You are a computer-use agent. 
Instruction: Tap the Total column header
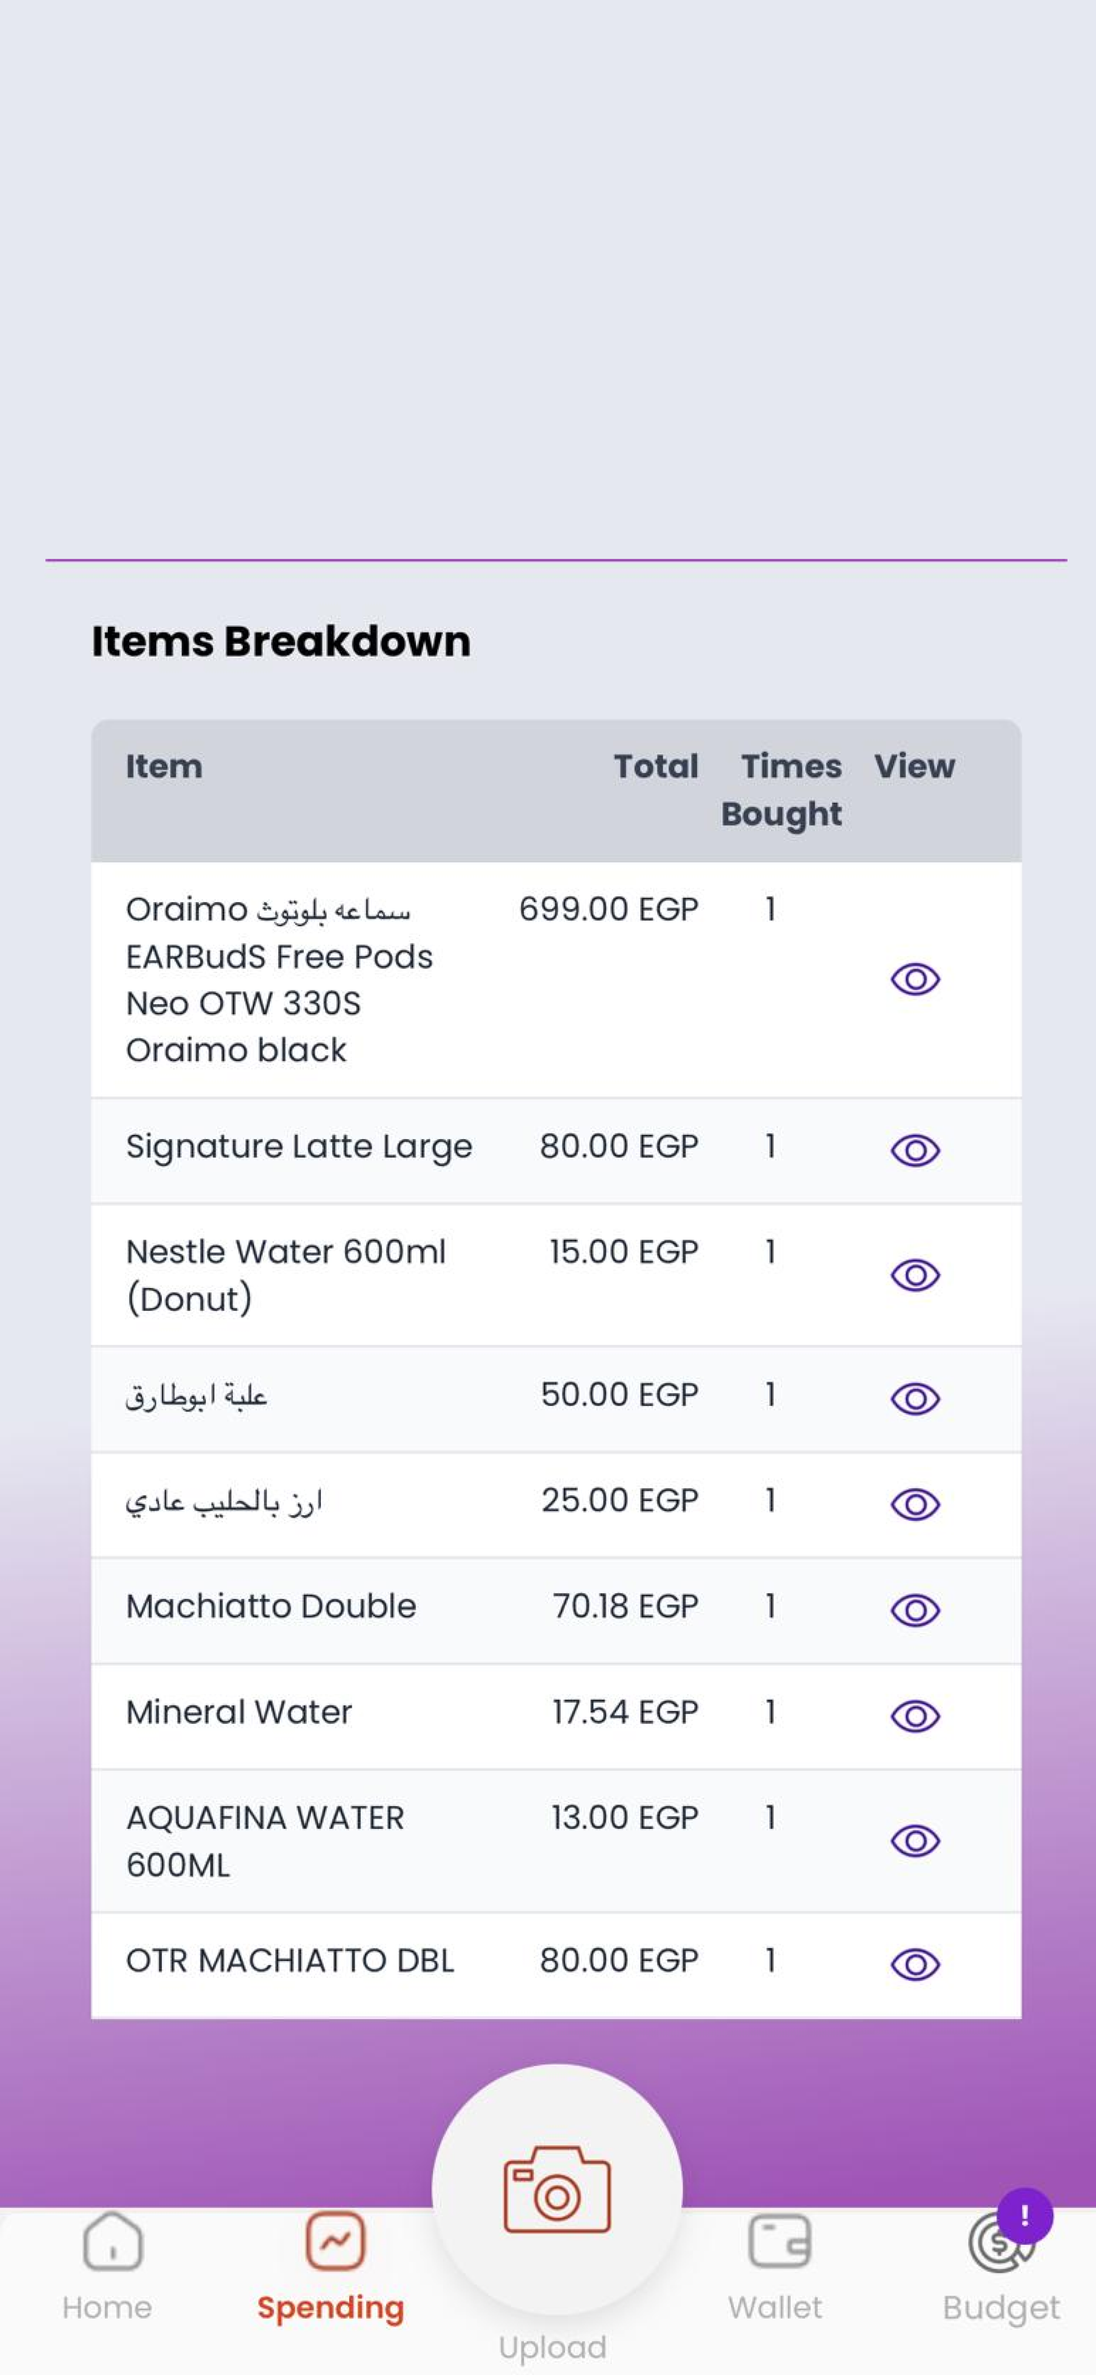click(x=656, y=766)
